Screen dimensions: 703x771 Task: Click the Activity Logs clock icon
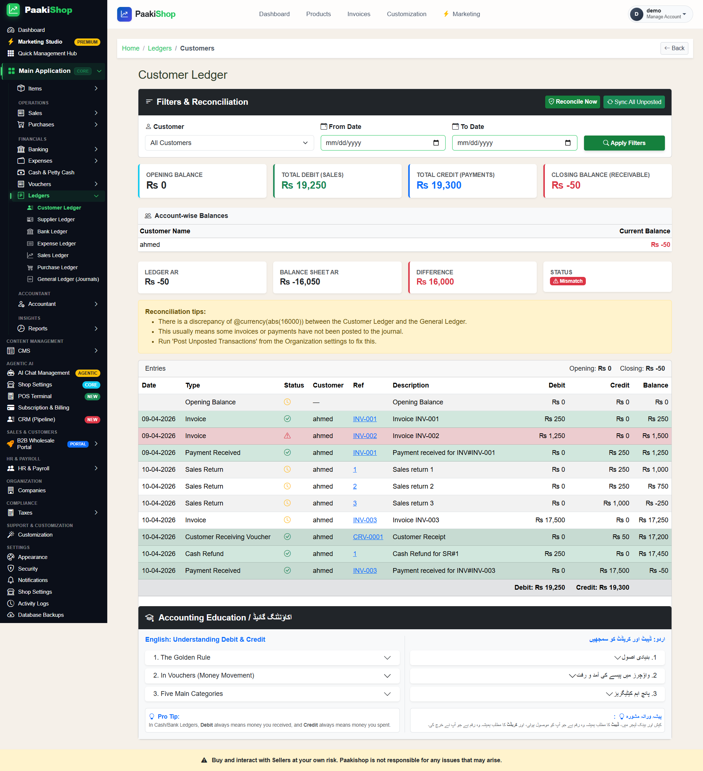(x=11, y=604)
